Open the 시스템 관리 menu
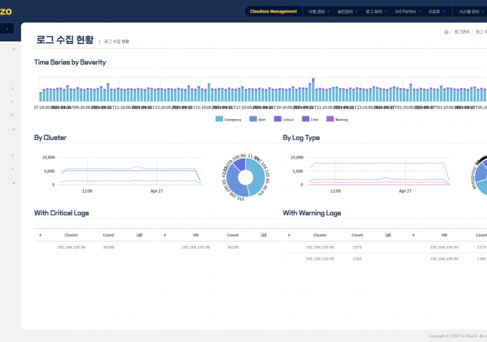 [472, 11]
